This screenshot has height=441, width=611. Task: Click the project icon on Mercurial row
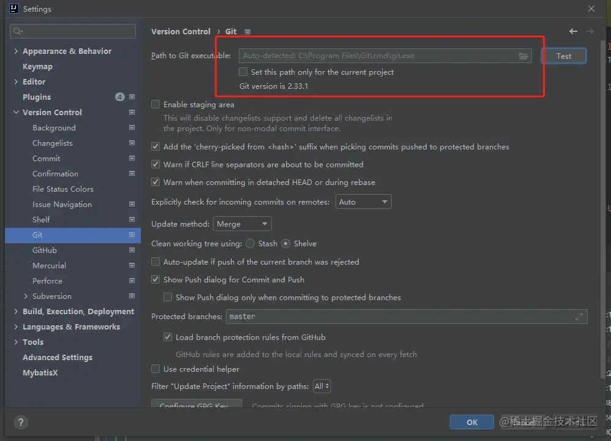[x=132, y=266]
